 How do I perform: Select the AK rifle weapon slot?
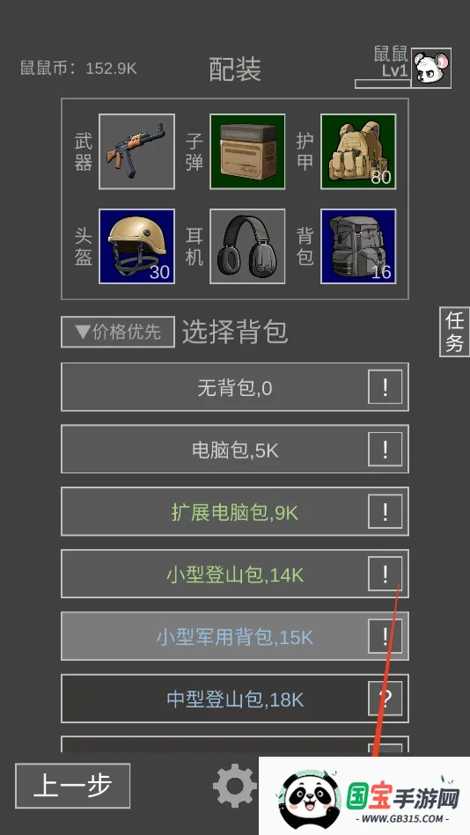(137, 151)
